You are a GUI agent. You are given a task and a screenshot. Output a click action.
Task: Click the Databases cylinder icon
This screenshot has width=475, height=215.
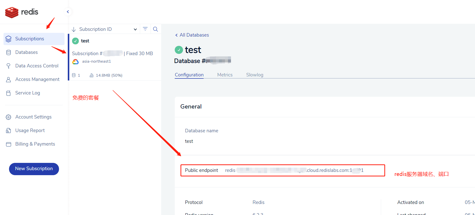tap(9, 52)
